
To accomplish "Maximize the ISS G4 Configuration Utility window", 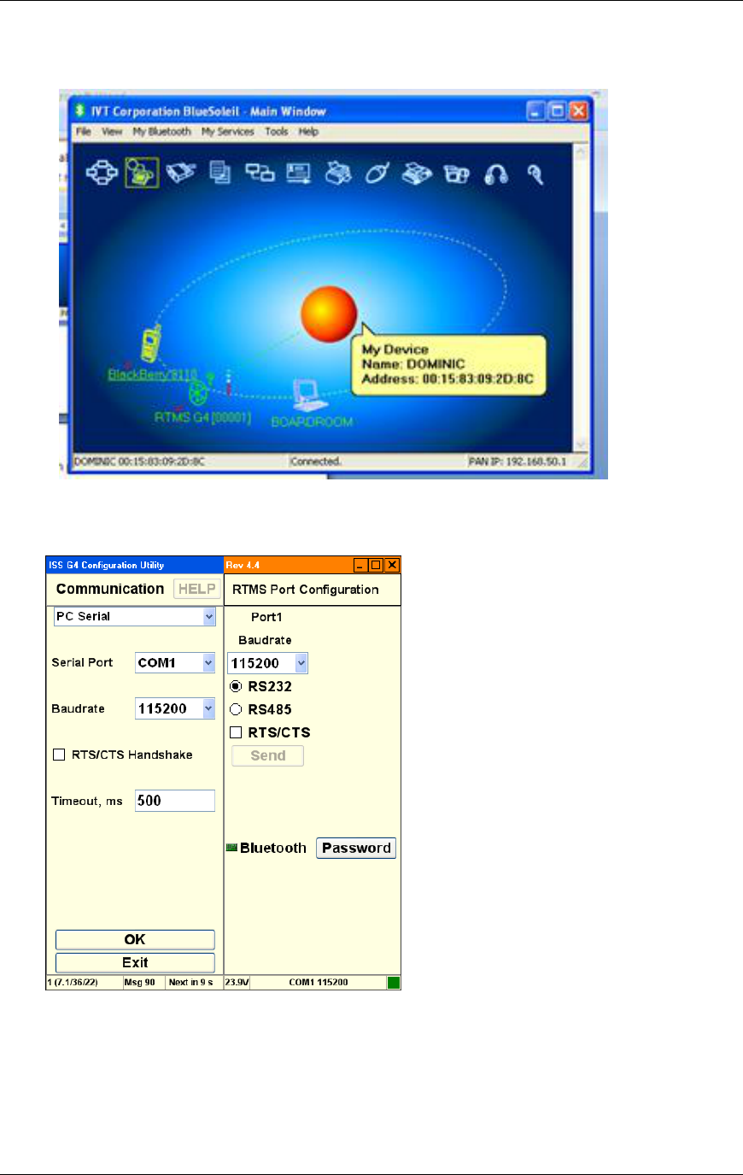I will pyautogui.click(x=376, y=565).
